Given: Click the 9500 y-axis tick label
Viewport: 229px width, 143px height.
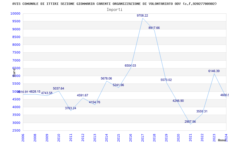Looking at the screenshot, I should coord(16,21).
